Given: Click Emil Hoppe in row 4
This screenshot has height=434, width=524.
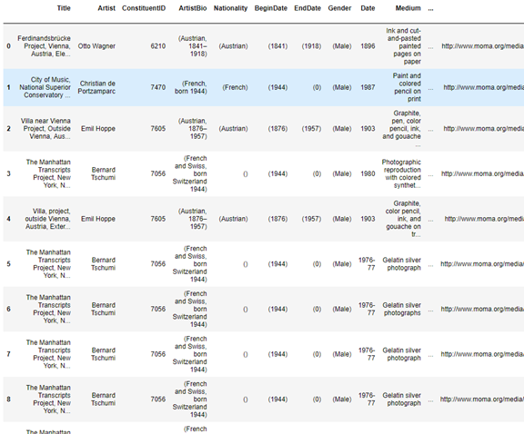Looking at the screenshot, I should point(98,219).
